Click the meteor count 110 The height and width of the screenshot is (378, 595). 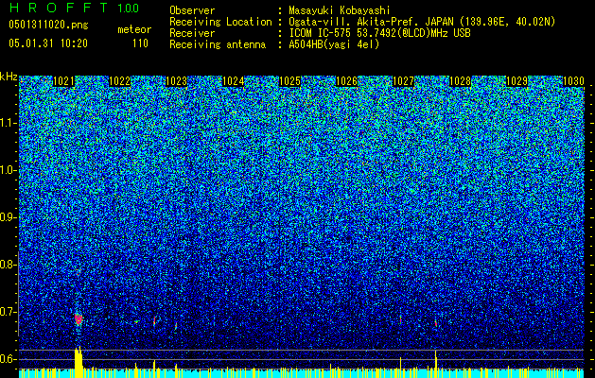pos(140,43)
